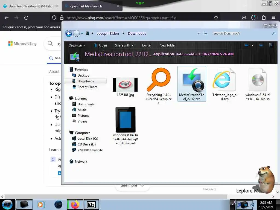
Task: Expand address bar history dropdown arrow
Action: (x=199, y=33)
